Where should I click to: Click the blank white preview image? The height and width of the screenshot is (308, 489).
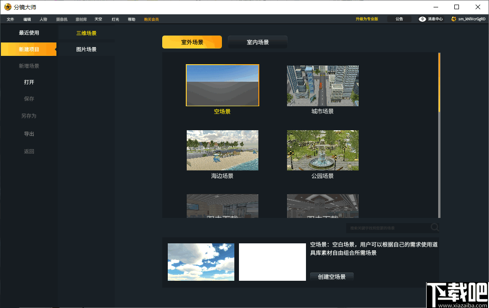click(x=272, y=262)
